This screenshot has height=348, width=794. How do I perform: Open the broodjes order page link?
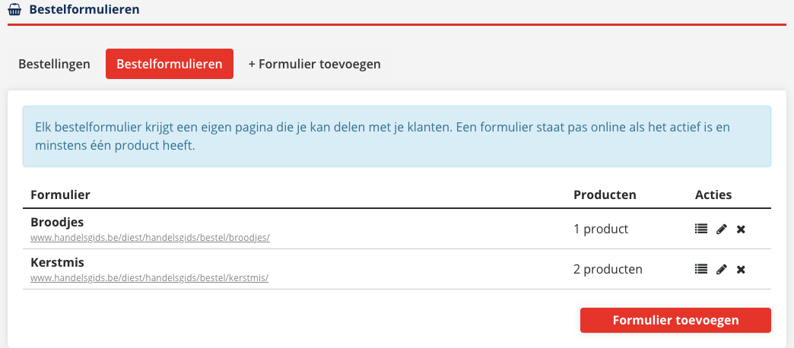[x=150, y=237]
